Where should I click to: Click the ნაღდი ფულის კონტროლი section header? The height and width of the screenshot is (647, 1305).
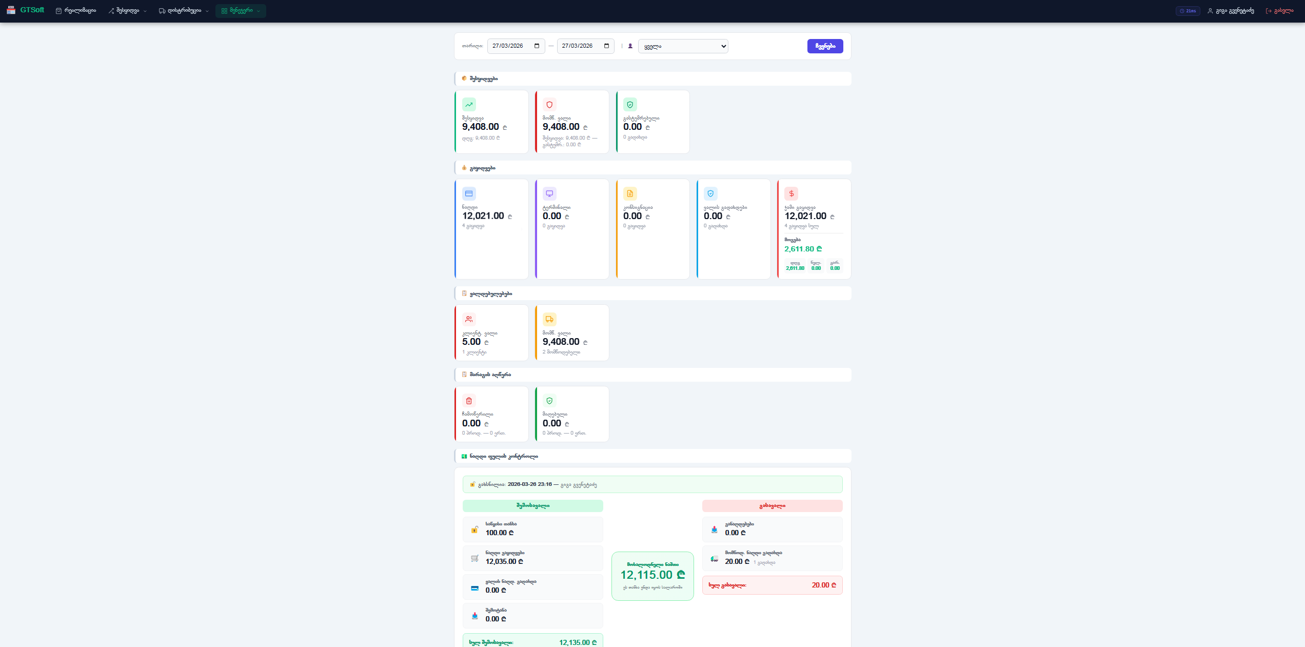(652, 456)
